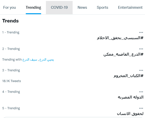
Task: Select the Trending tab
Action: pyautogui.click(x=33, y=7)
